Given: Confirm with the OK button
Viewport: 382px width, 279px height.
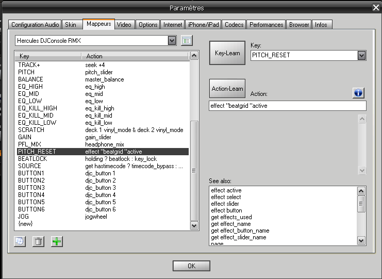Looking at the screenshot, I should point(191,266).
